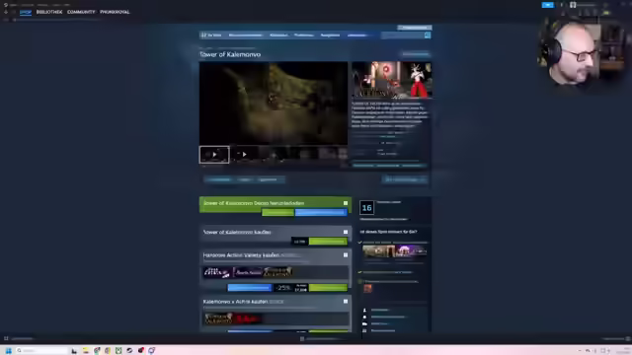This screenshot has width=632, height=355.
Task: Click the green demo download button
Action: coord(277,213)
